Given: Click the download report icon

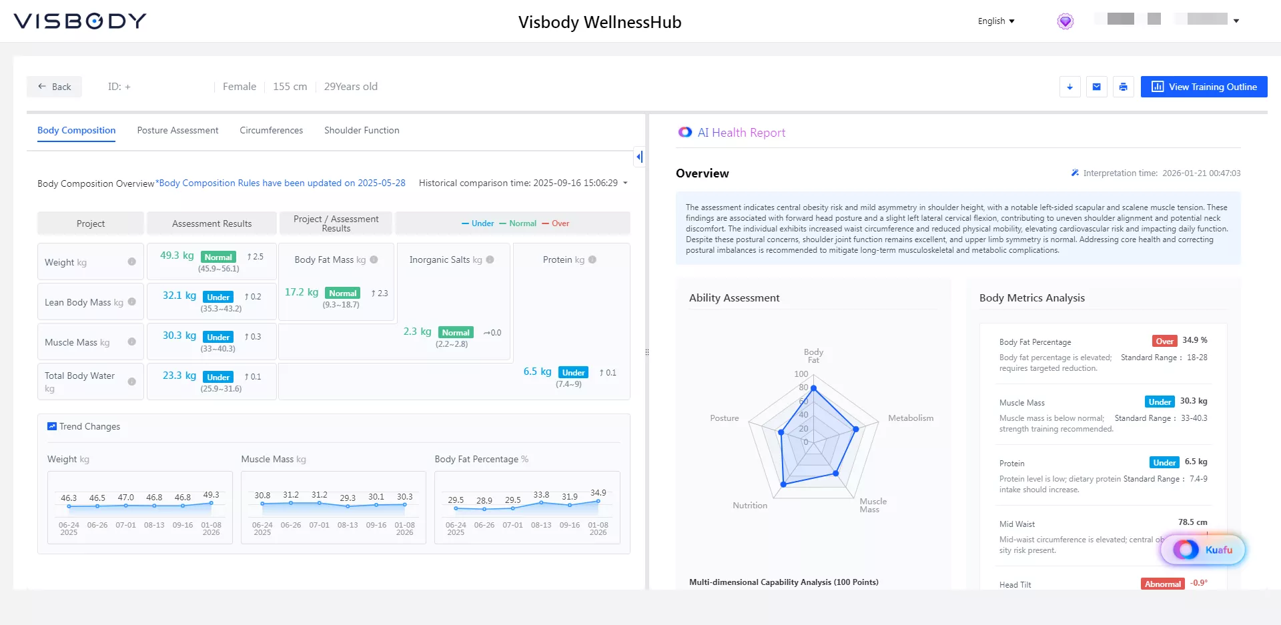Looking at the screenshot, I should point(1070,87).
